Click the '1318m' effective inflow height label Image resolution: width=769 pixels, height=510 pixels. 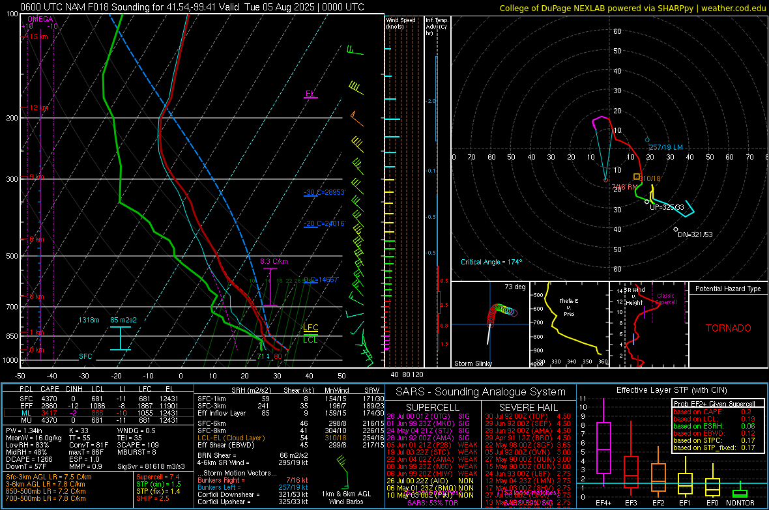89,320
